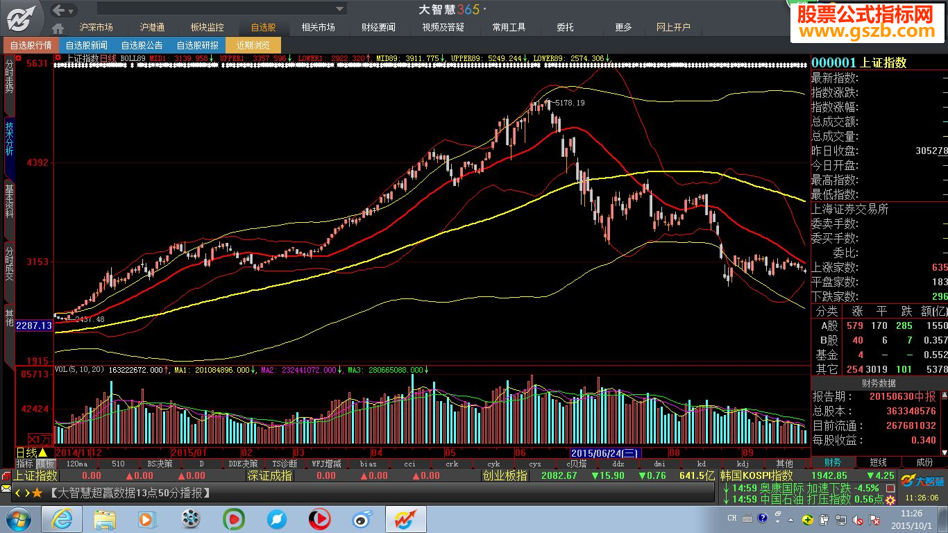This screenshot has height=533, width=948.
Task: Select the 指标 tab at bottom left
Action: pos(25,464)
